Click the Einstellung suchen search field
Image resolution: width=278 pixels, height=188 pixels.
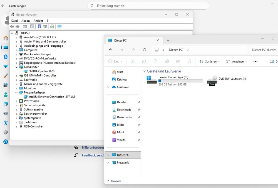click(x=150, y=6)
